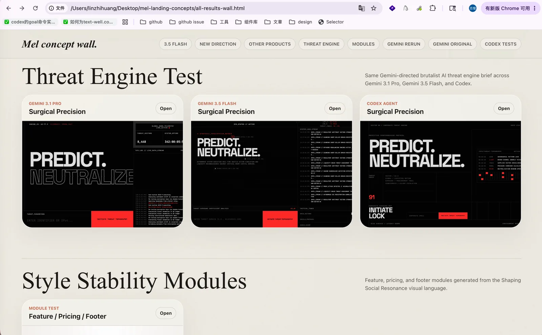Image resolution: width=542 pixels, height=335 pixels.
Task: Open site info via the 文件 icon
Action: click(57, 8)
